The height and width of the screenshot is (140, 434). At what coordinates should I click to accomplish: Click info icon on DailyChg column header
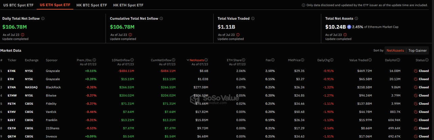coord(332,60)
